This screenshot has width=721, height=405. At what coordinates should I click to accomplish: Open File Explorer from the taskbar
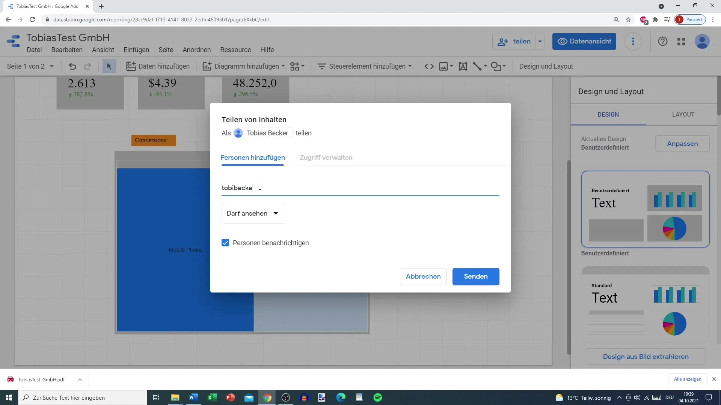(175, 397)
